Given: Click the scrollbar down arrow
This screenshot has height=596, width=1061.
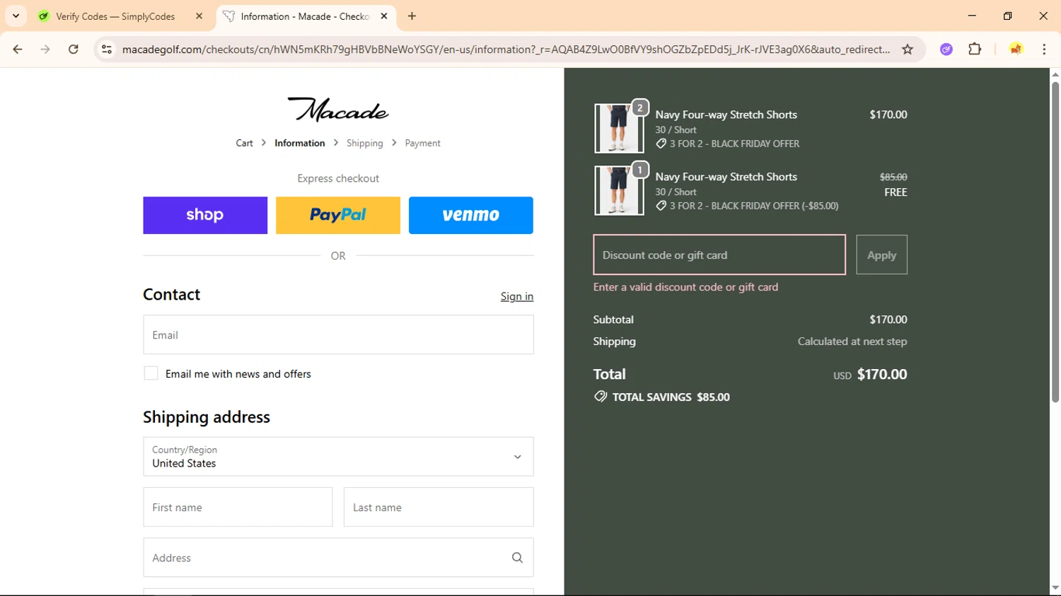Looking at the screenshot, I should pyautogui.click(x=1055, y=588).
